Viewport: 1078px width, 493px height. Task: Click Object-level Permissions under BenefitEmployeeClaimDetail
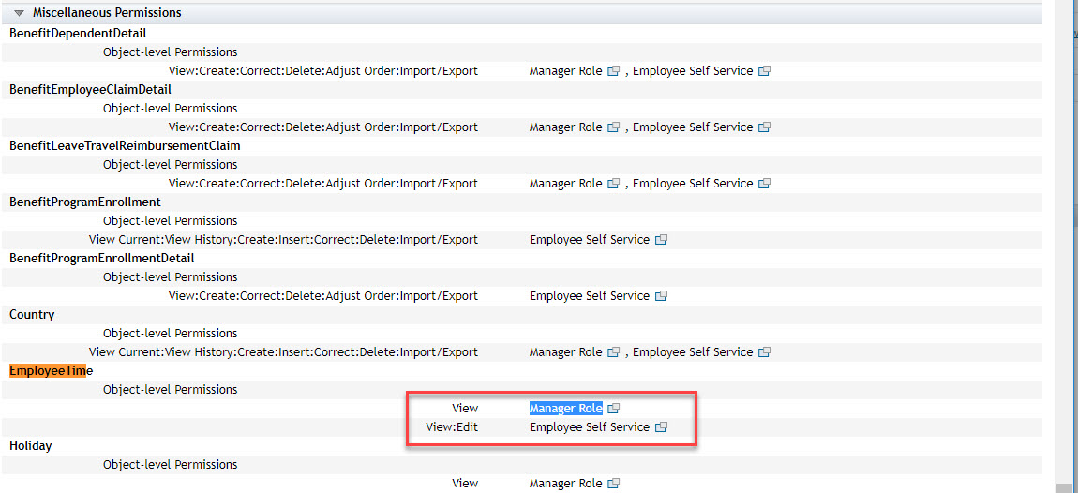click(170, 109)
